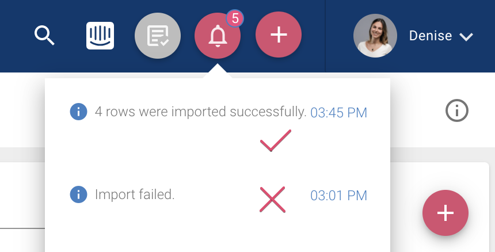Click the underlined field at left edge
The width and height of the screenshot is (495, 252).
coord(22,228)
